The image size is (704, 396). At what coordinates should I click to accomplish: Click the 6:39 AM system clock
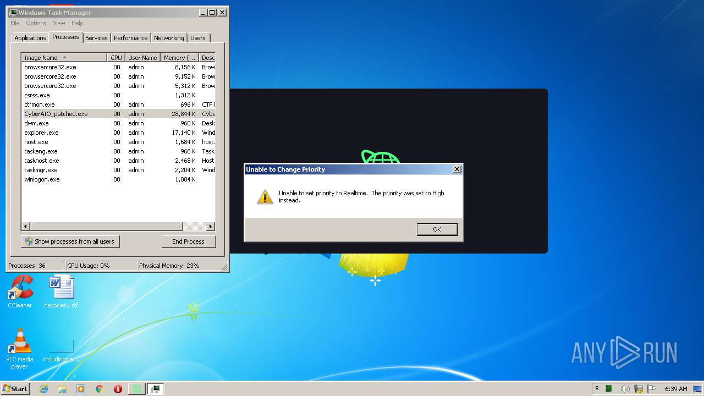676,389
